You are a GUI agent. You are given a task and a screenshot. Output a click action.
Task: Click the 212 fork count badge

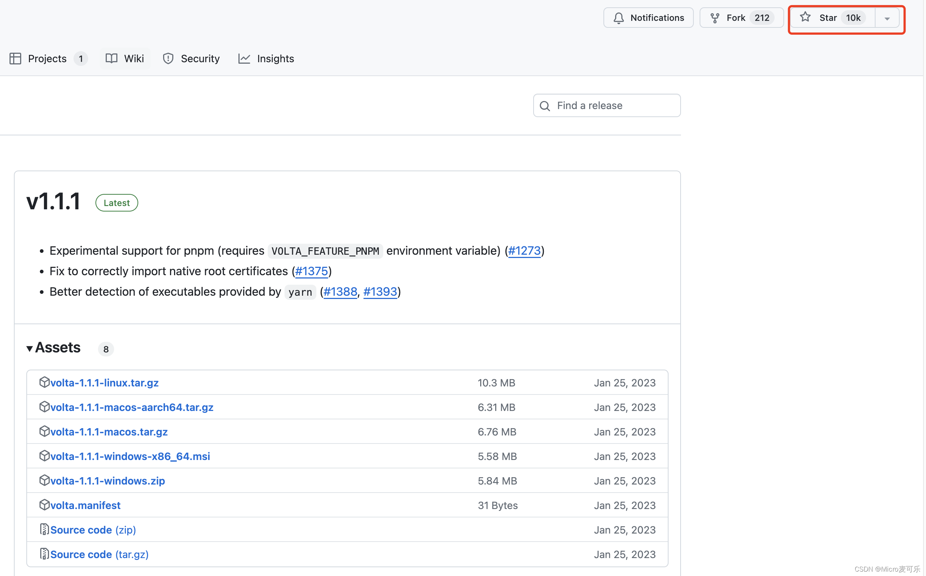coord(761,18)
